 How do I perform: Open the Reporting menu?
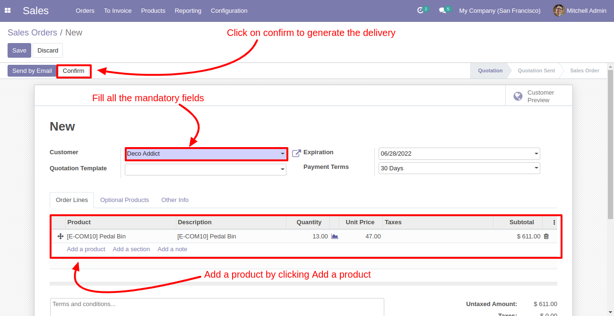188,10
